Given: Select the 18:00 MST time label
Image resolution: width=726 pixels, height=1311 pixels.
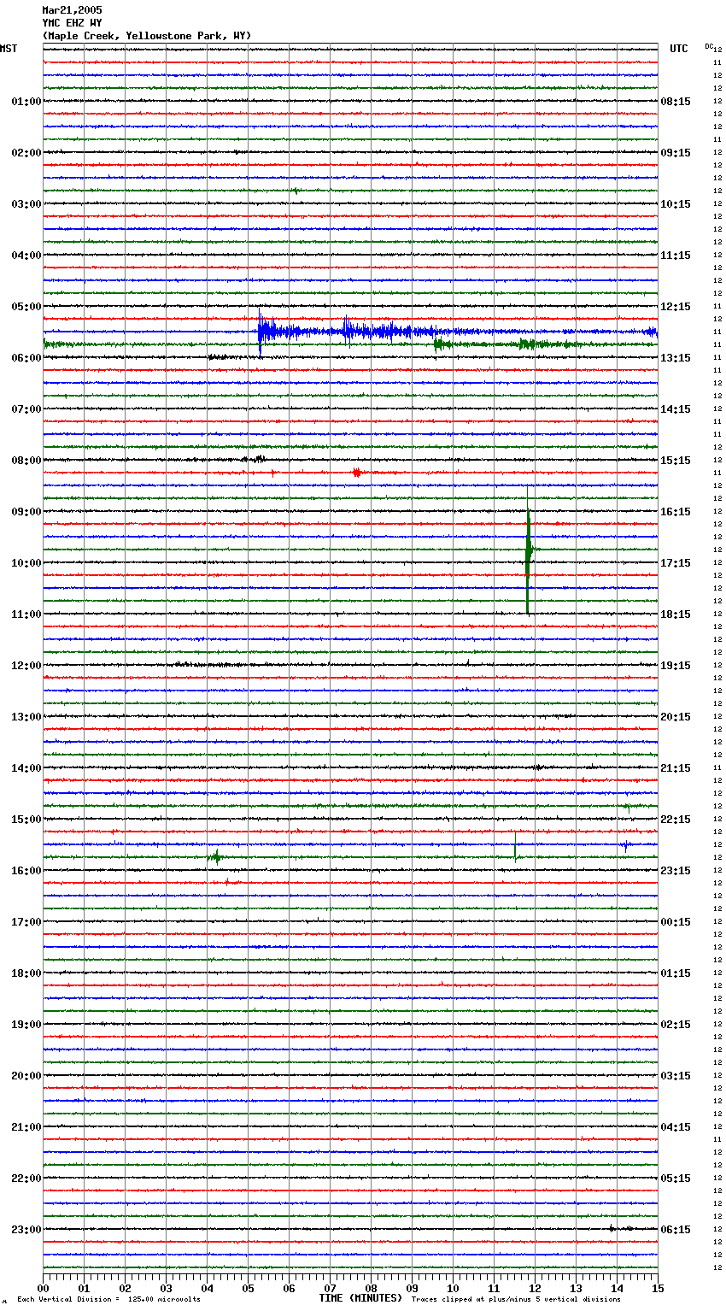Looking at the screenshot, I should coord(26,973).
